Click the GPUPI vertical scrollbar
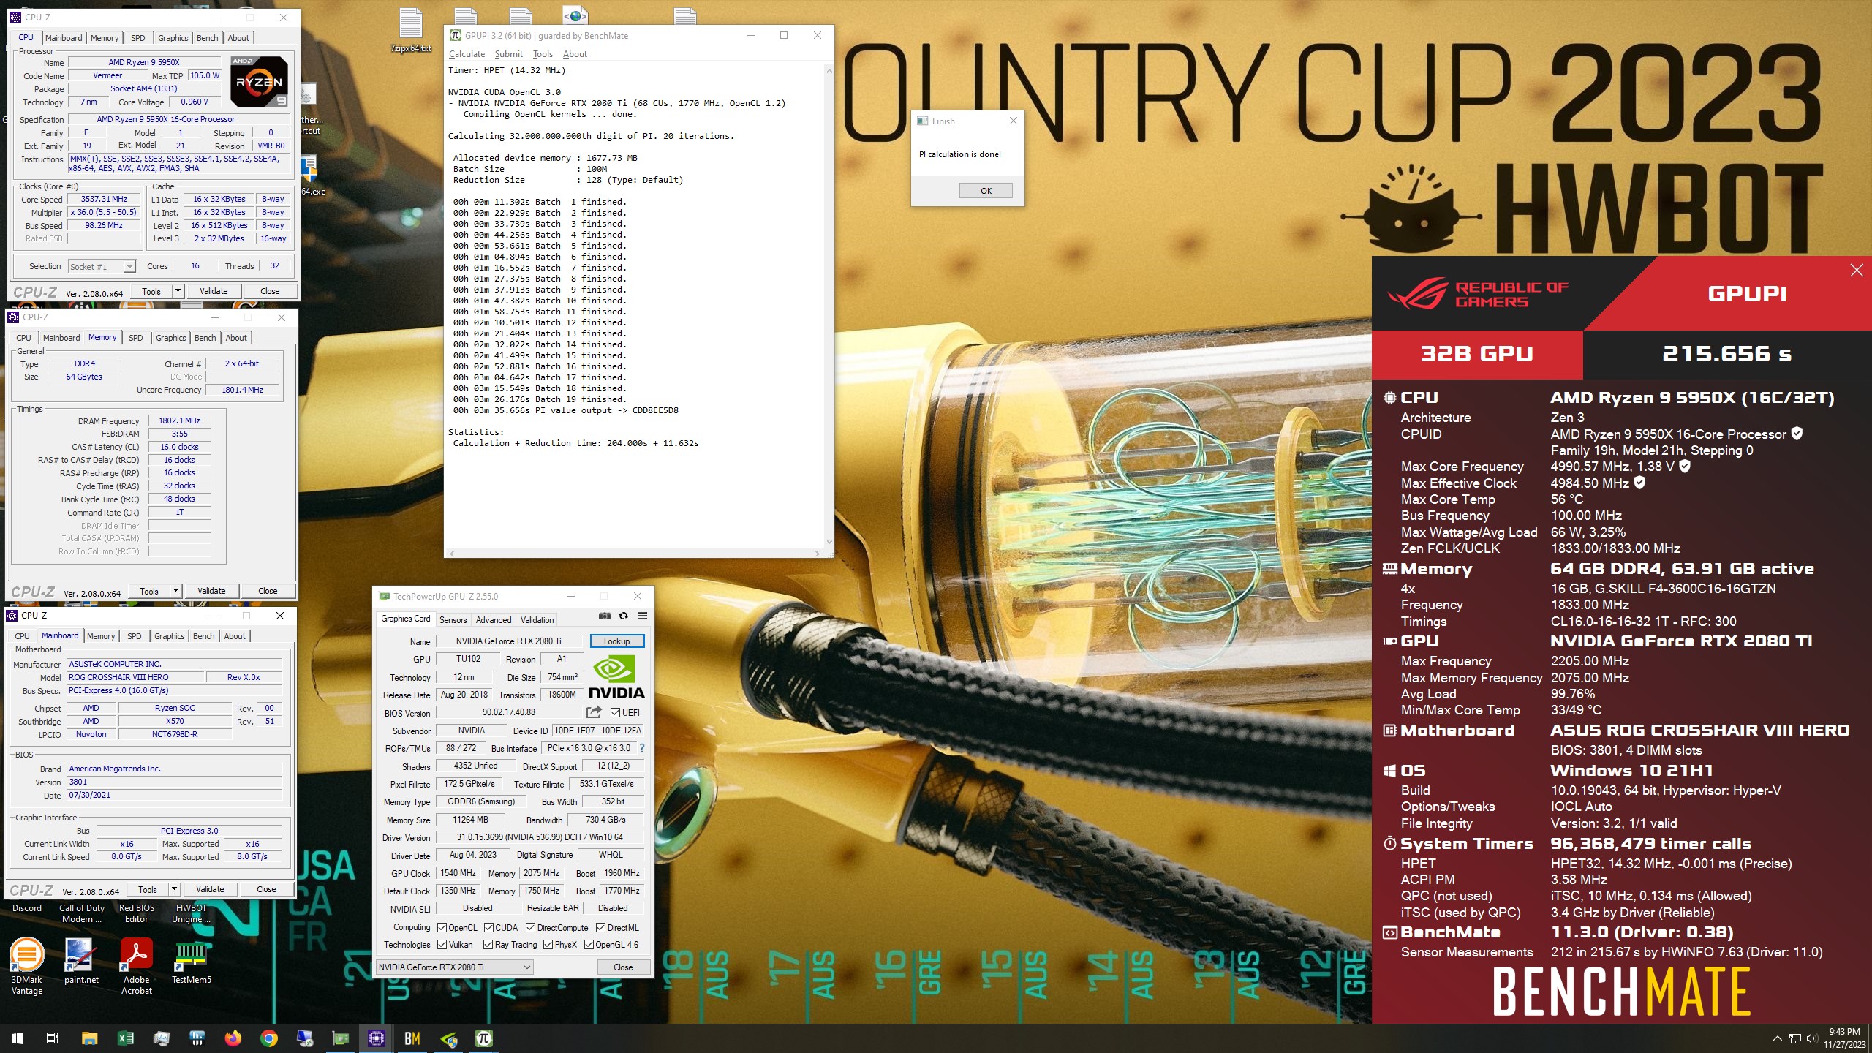1872x1053 pixels. click(x=829, y=306)
